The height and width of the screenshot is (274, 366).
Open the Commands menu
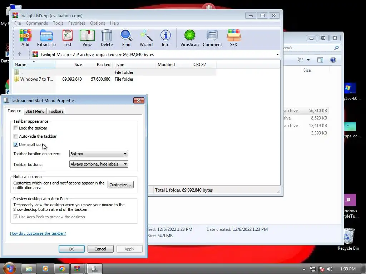click(37, 23)
